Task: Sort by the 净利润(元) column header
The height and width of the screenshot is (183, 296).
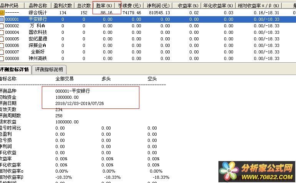Action: point(158,6)
